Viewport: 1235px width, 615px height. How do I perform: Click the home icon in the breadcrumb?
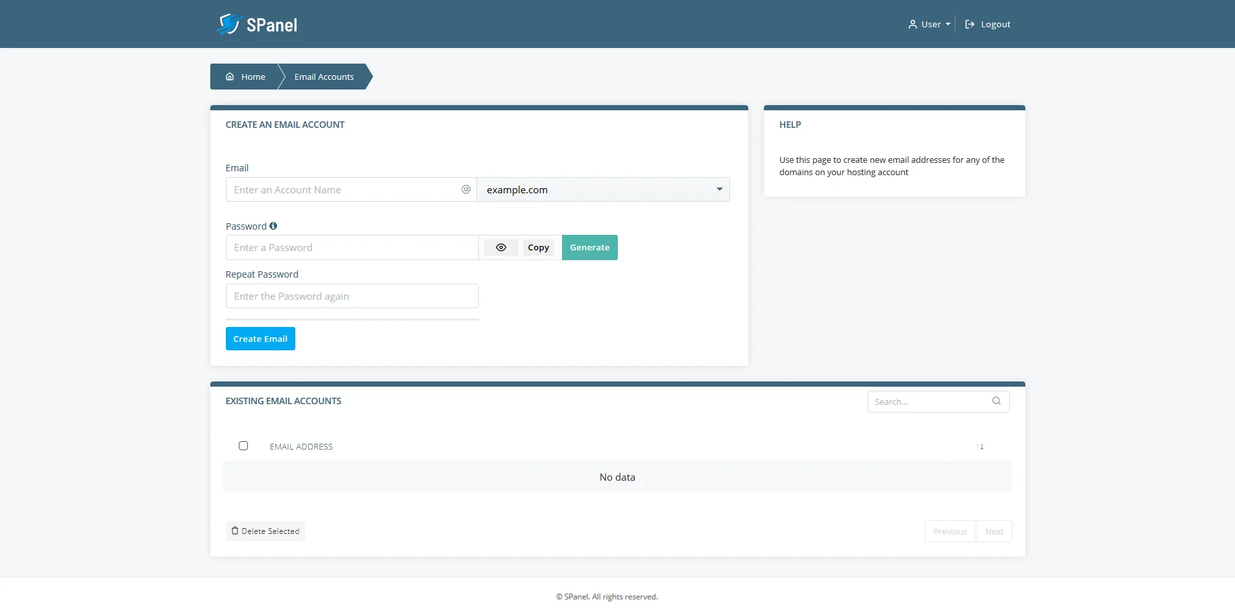(230, 77)
